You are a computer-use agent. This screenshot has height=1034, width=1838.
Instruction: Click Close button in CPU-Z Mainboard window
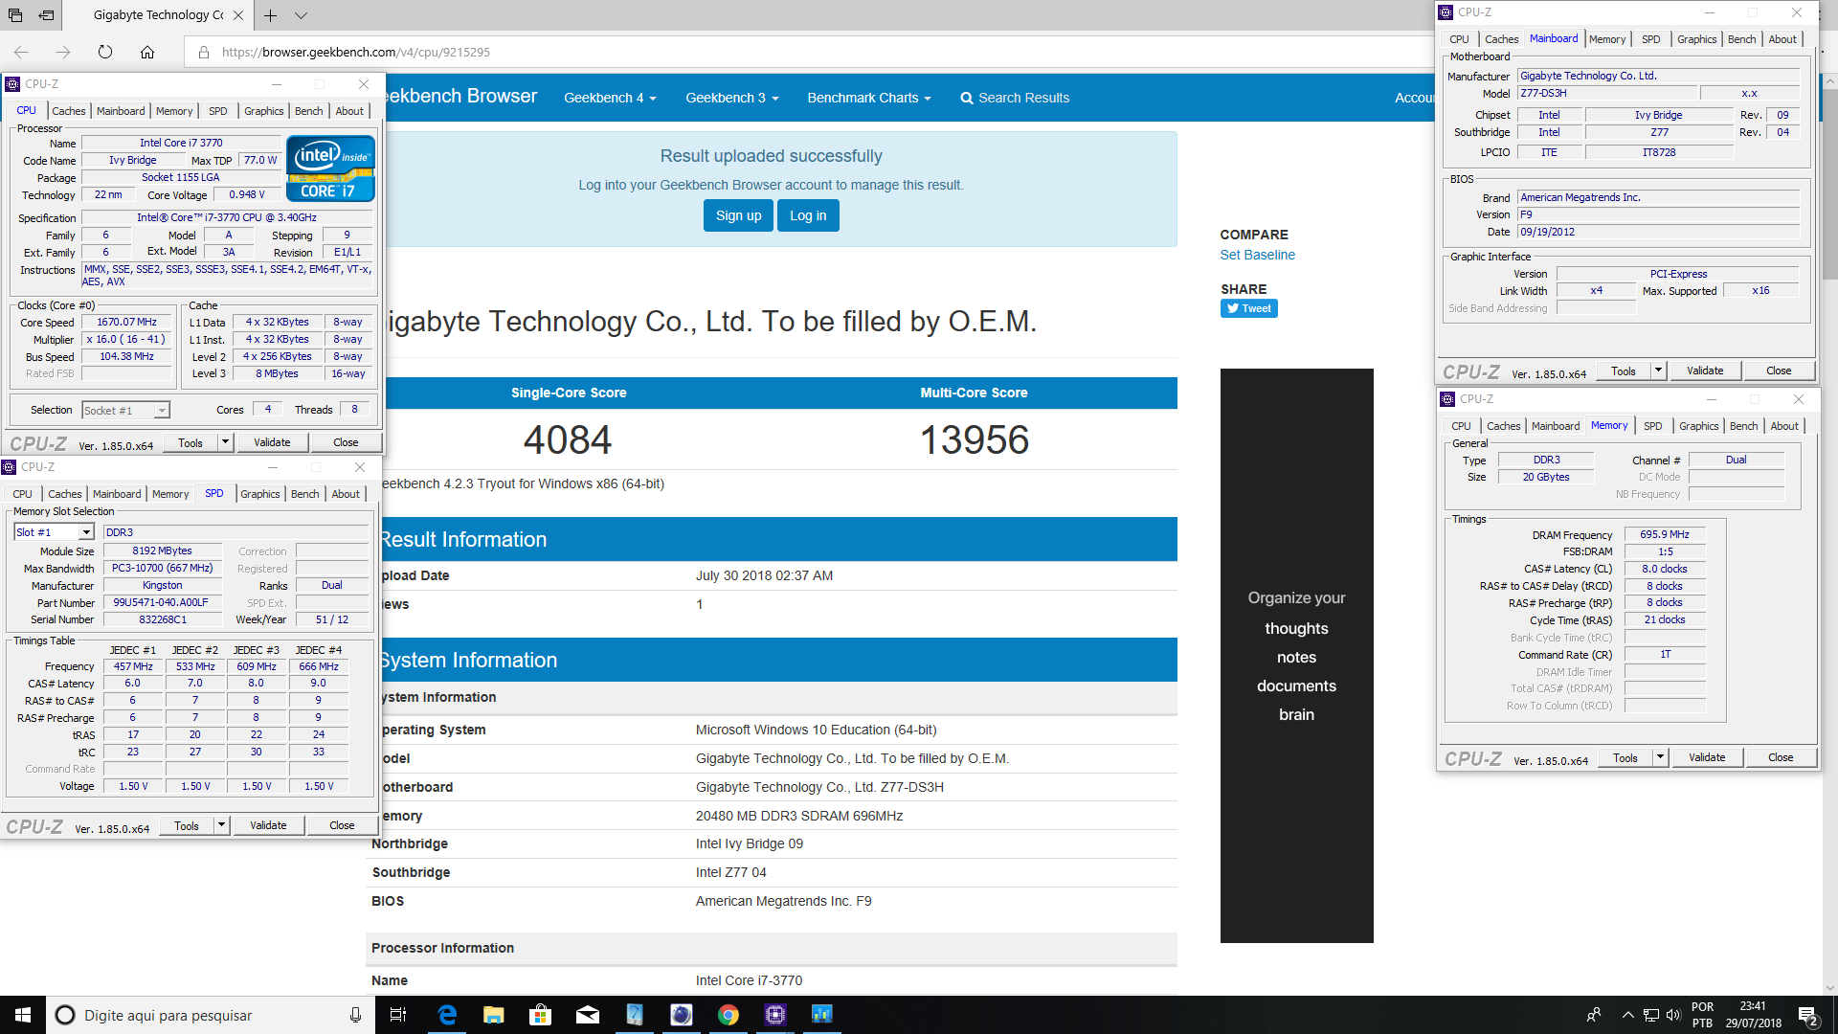[1779, 371]
